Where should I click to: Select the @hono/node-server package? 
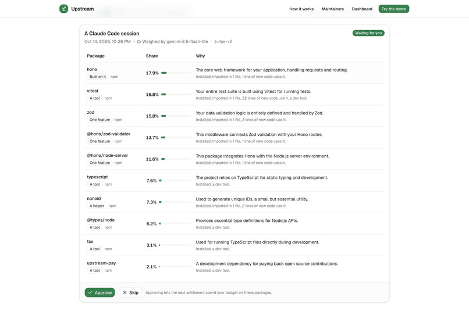click(107, 155)
